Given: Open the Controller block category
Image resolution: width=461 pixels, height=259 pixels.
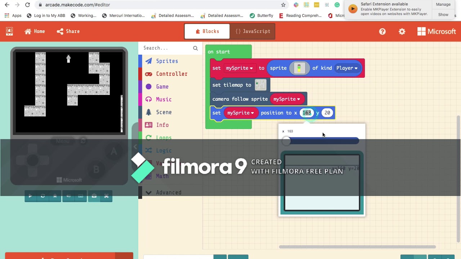Looking at the screenshot, I should pos(171,74).
